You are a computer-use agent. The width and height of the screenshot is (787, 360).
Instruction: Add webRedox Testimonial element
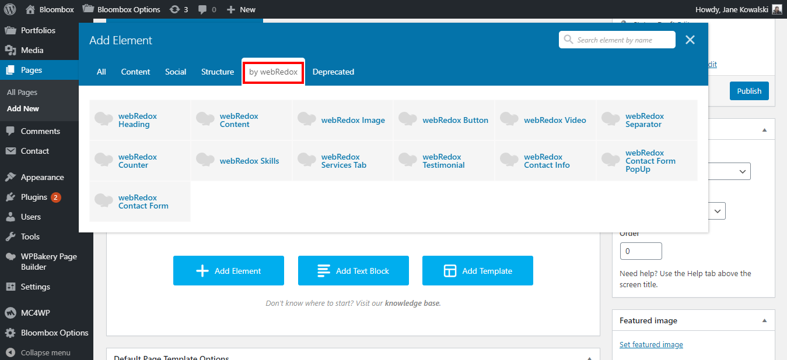pos(444,161)
